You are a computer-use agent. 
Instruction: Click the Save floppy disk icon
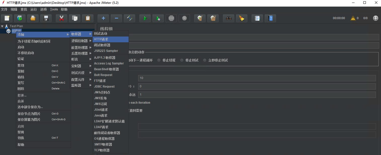(x=46, y=18)
